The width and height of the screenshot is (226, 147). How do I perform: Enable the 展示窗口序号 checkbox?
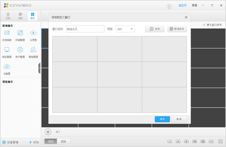[204, 25]
